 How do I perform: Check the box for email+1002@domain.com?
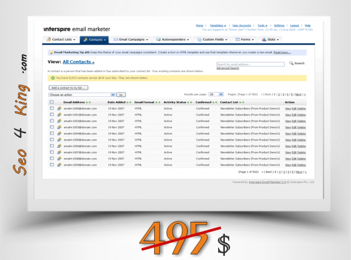(x=52, y=121)
